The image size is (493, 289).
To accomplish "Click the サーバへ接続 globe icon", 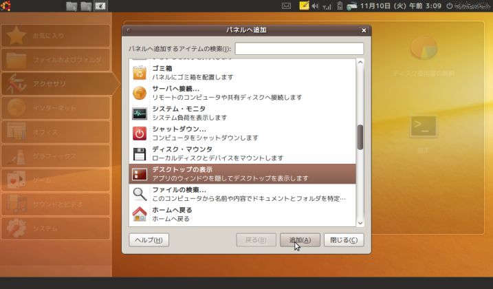I will 140,93.
